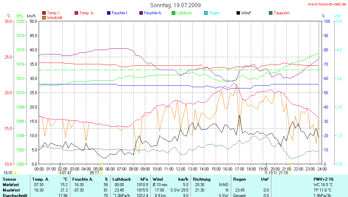
Task: Click the orange Windchill legend square
Action: point(44,17)
